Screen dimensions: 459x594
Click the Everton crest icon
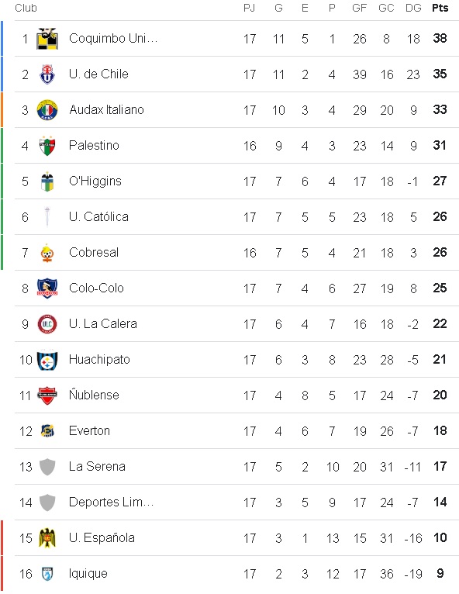point(47,431)
